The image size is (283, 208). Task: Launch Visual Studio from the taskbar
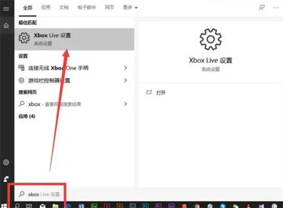261,206
